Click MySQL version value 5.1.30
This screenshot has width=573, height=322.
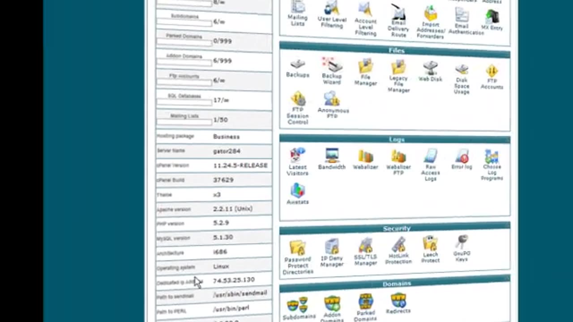point(223,237)
